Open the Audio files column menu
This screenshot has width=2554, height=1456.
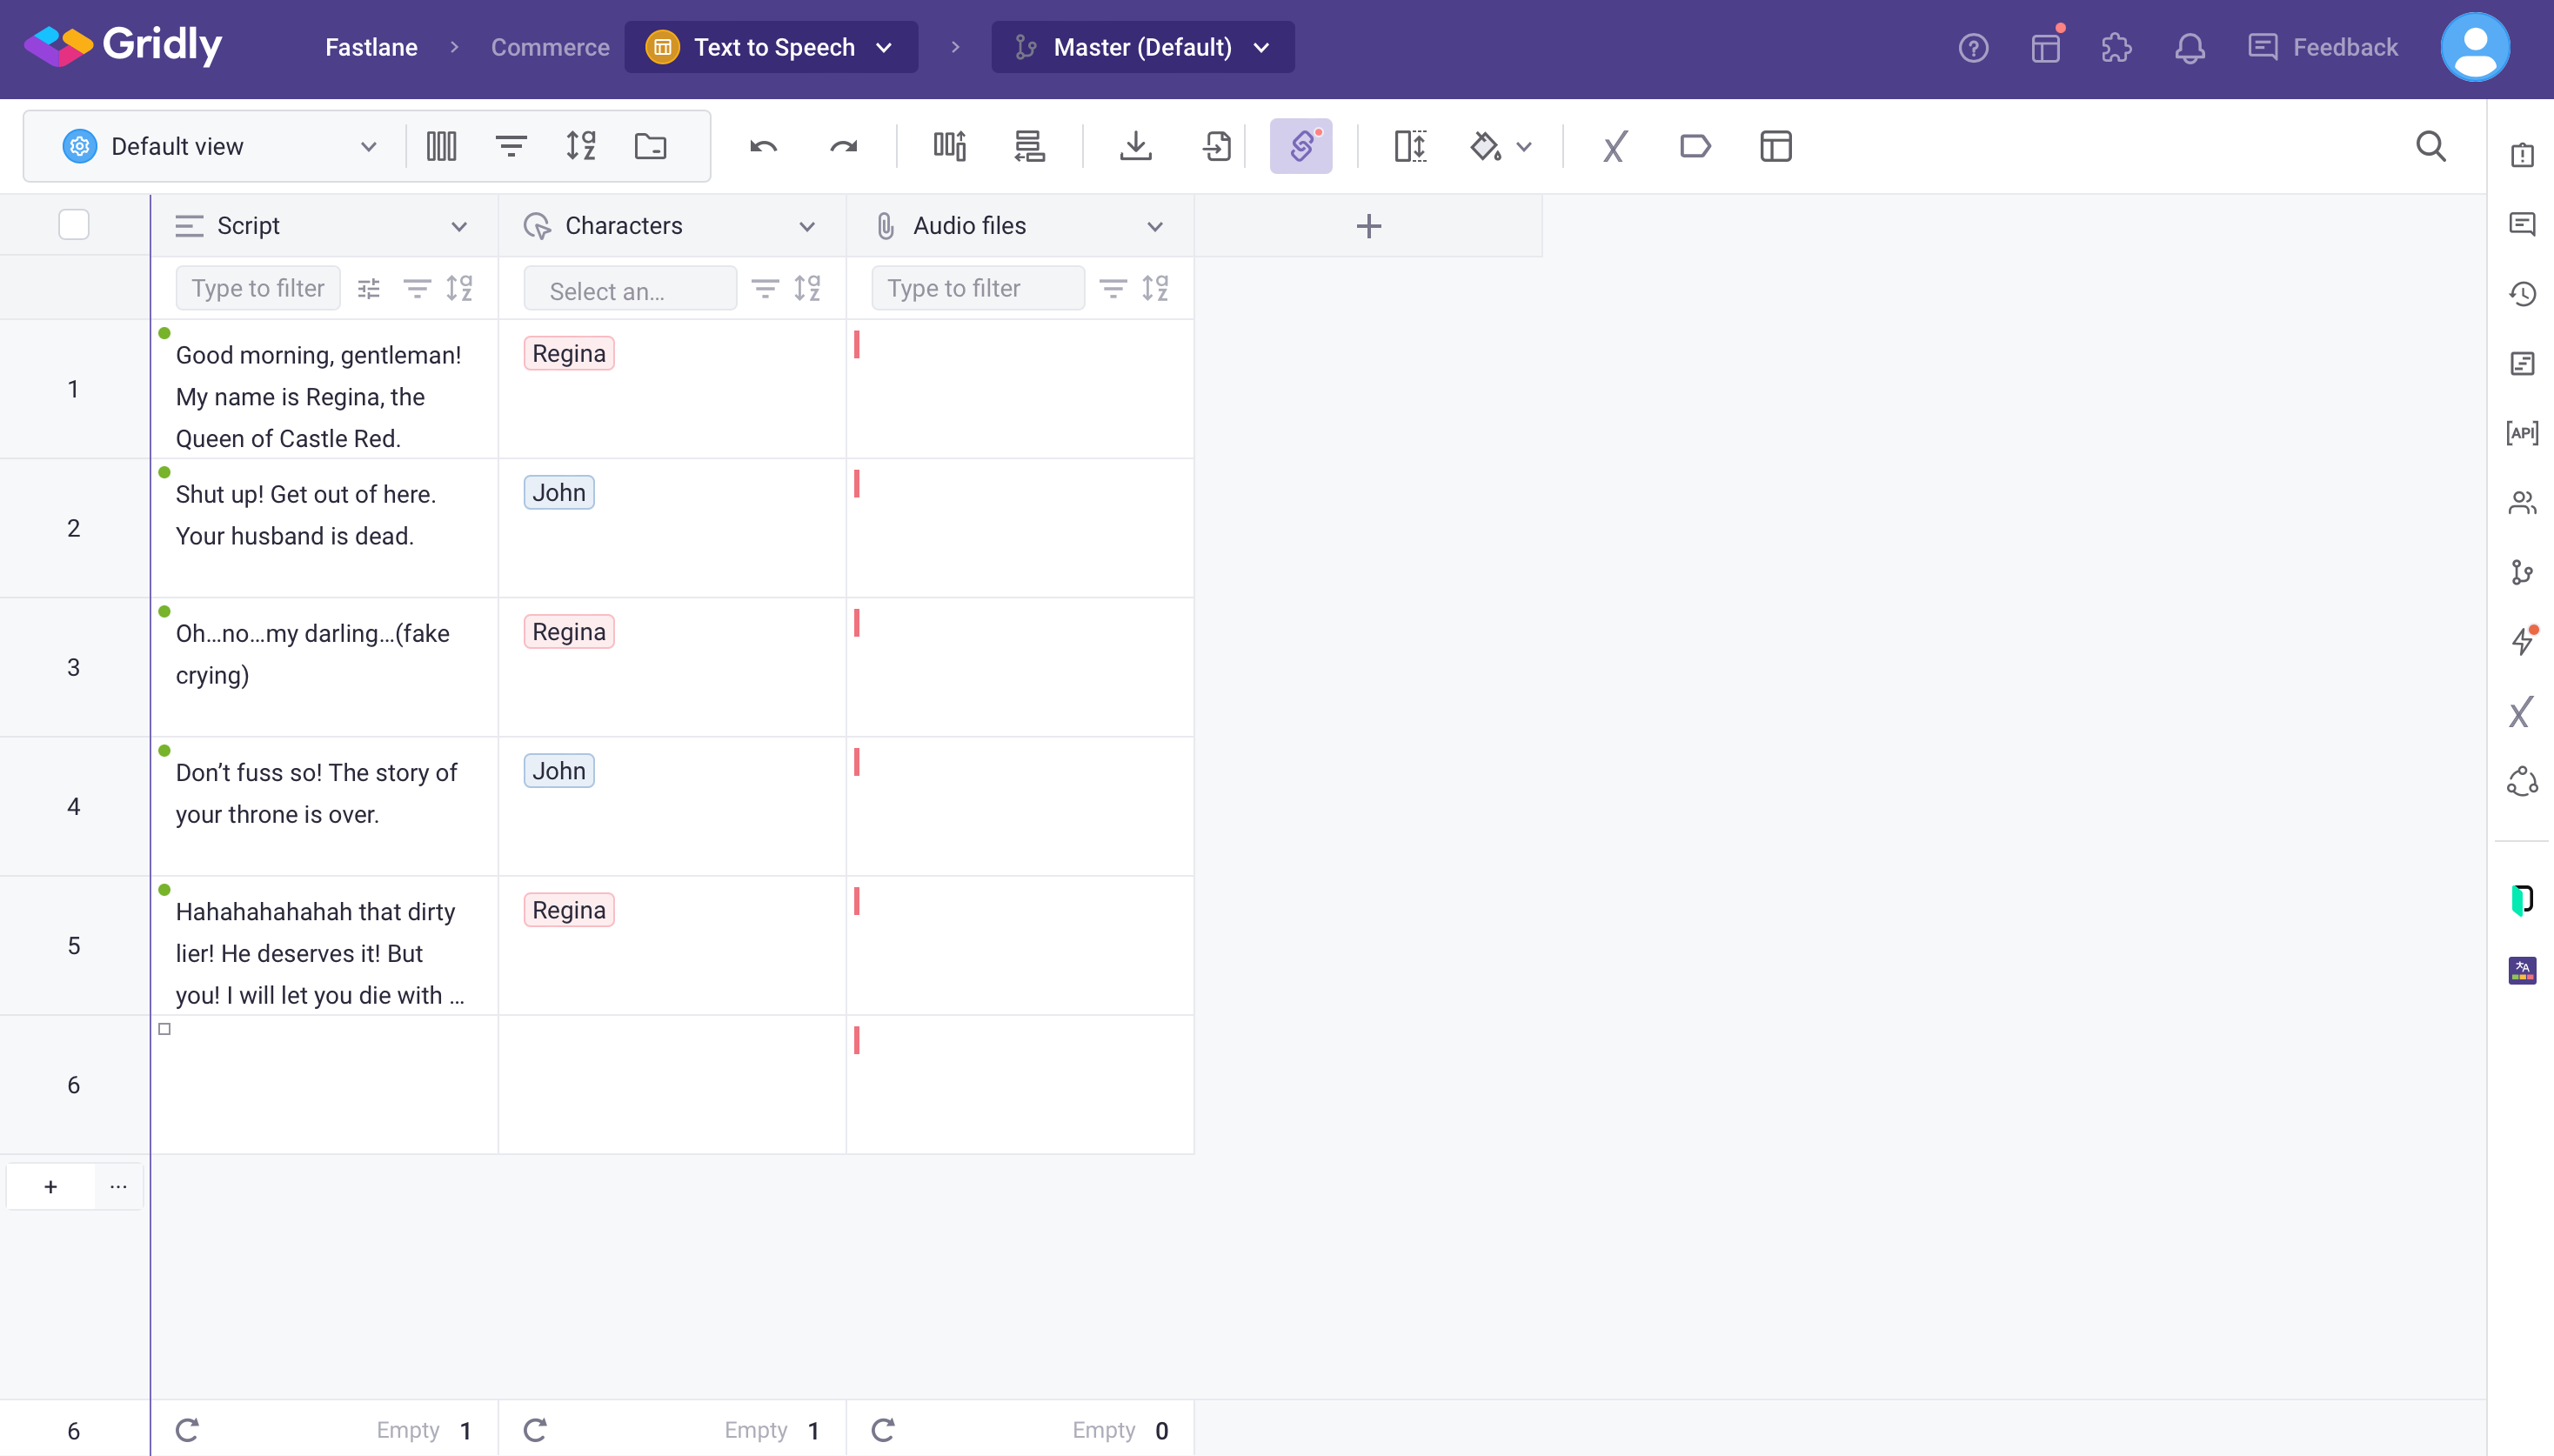[1154, 227]
